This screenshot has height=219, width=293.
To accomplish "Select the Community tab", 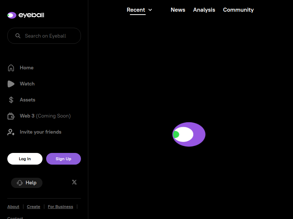I will coord(238,10).
